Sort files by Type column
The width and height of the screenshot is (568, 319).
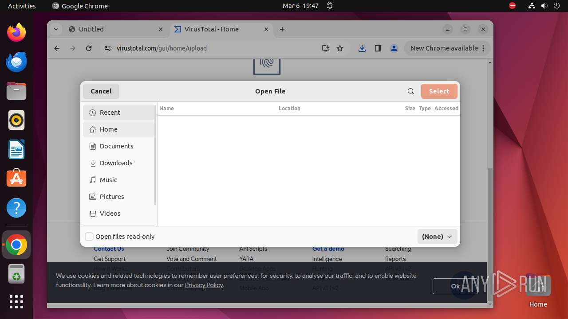click(x=425, y=108)
